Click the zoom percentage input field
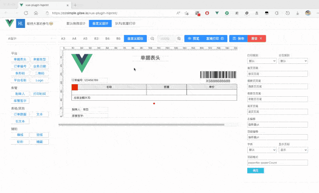The width and height of the screenshot is (319, 193). (166, 38)
